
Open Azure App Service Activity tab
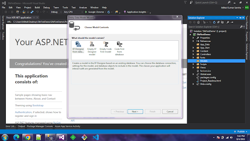click(68, 126)
